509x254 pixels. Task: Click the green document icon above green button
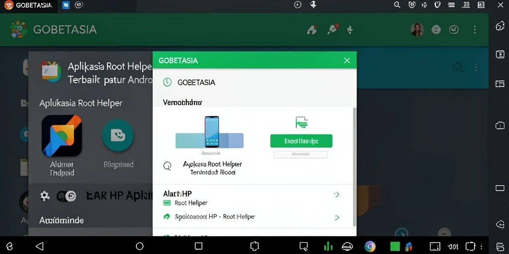(302, 123)
